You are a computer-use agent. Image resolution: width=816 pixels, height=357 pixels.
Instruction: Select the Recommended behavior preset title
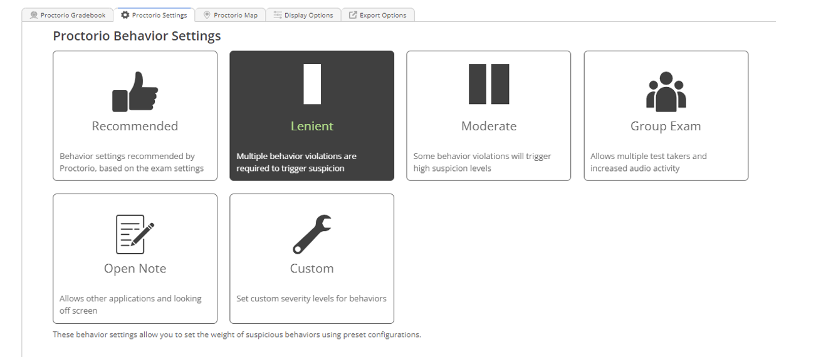pos(135,126)
